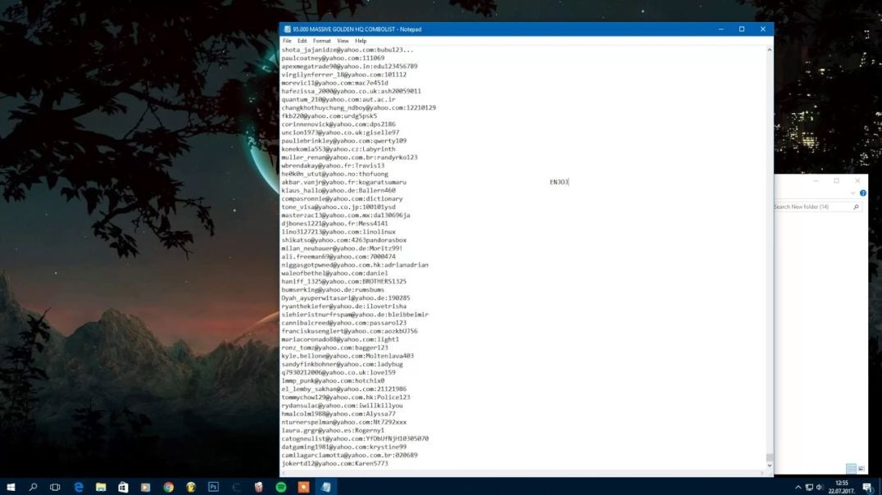Click the Notepad scrollbar down arrow

coord(770,465)
